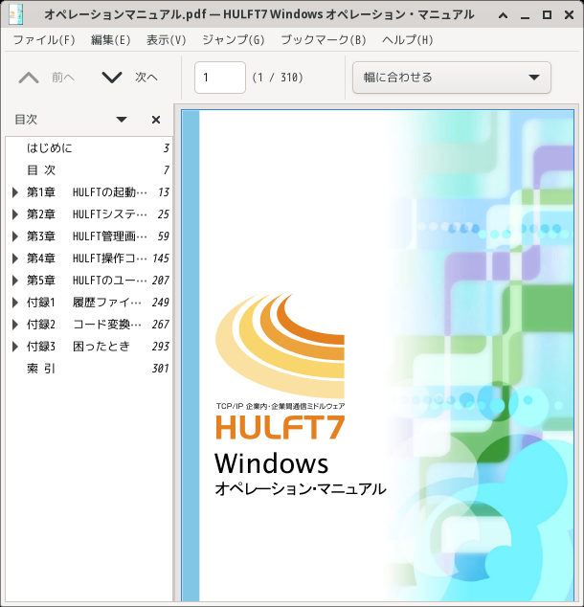The image size is (584, 607).
Task: Go to next page with down chevron
Action: pos(112,78)
